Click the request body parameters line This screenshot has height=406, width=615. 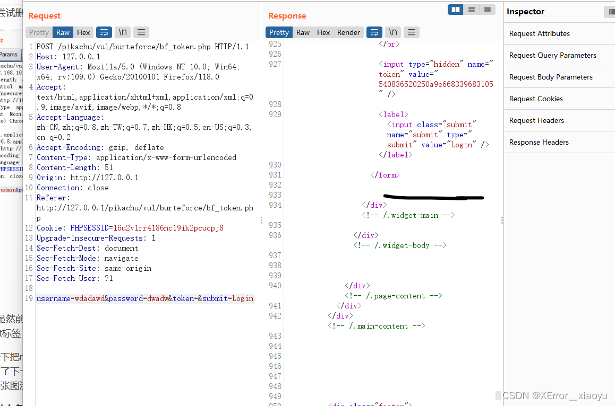145,298
